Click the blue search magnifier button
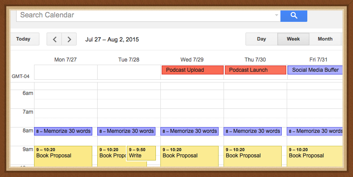Image resolution: width=353 pixels, height=177 pixels. click(294, 16)
